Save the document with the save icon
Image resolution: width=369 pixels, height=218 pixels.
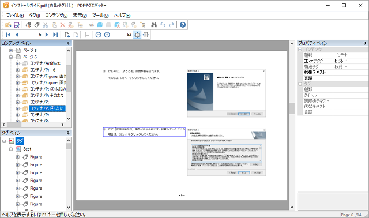(x=17, y=25)
